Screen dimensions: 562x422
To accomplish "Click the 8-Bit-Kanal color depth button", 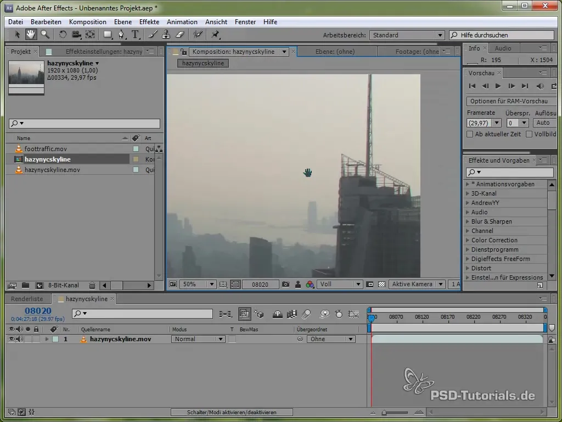I will (x=64, y=286).
